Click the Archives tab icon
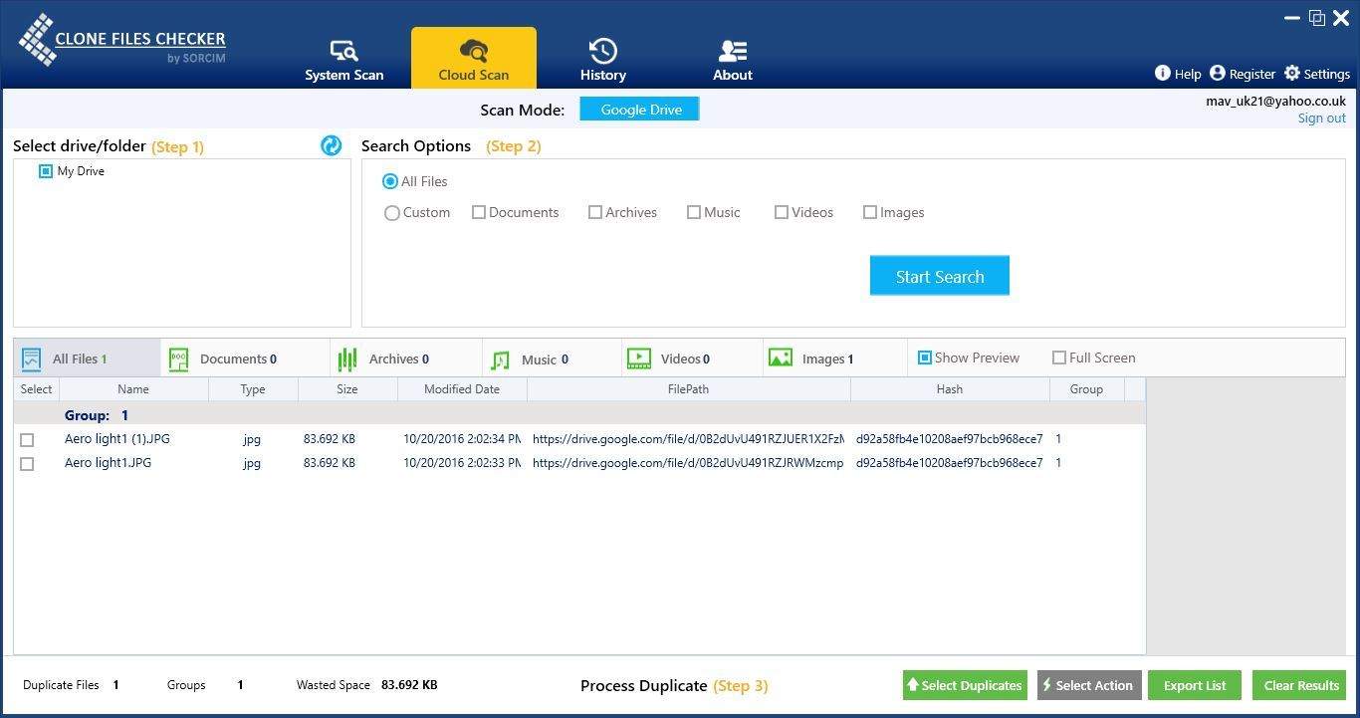The image size is (1360, 718). (x=347, y=359)
